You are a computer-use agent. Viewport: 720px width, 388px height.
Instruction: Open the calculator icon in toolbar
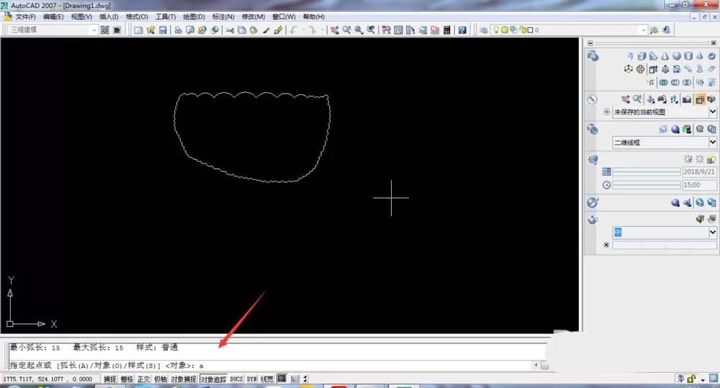pyautogui.click(x=447, y=30)
